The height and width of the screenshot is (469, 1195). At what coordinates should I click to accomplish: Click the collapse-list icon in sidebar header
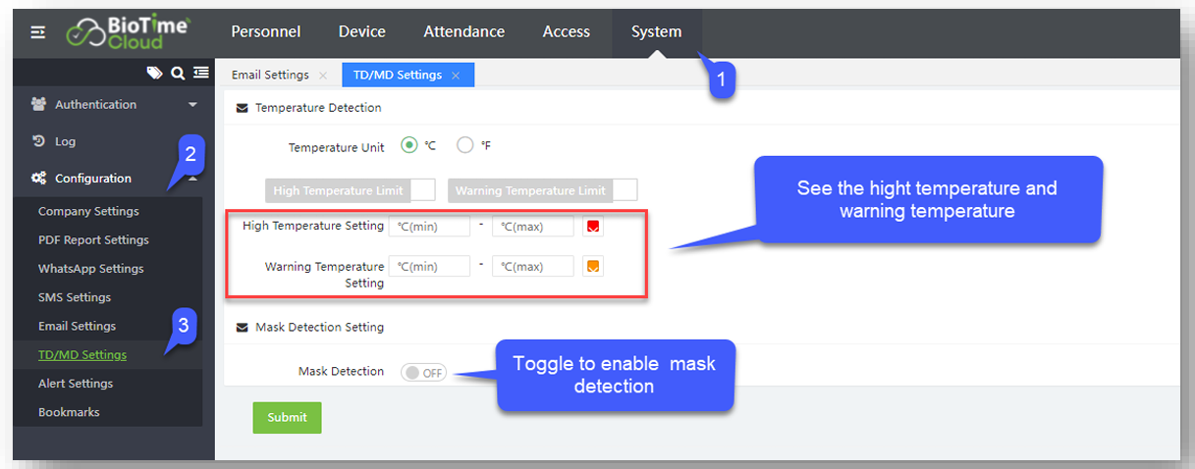(x=200, y=72)
